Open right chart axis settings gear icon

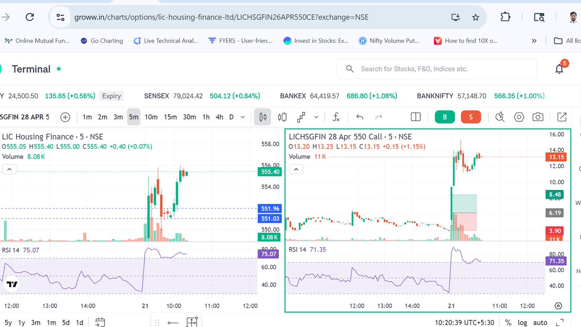[x=558, y=306]
